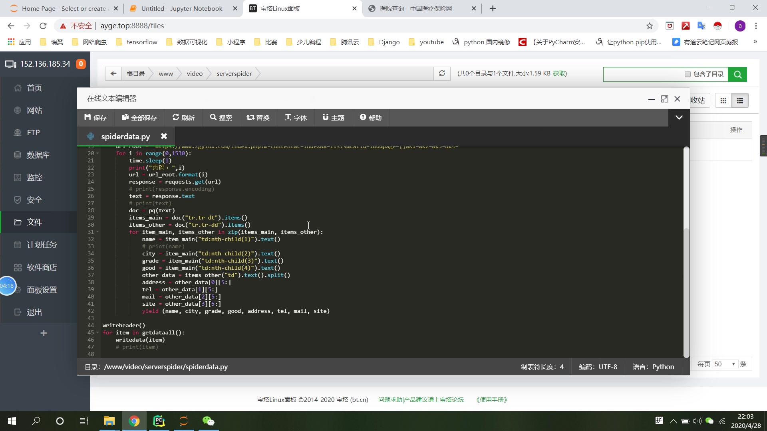
Task: Click the editor Refresh toolbar button
Action: pos(183,118)
